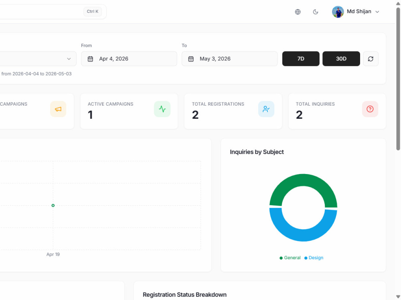401x300 pixels.
Task: Expand the campaign filter dropdown chevron
Action: 69,59
